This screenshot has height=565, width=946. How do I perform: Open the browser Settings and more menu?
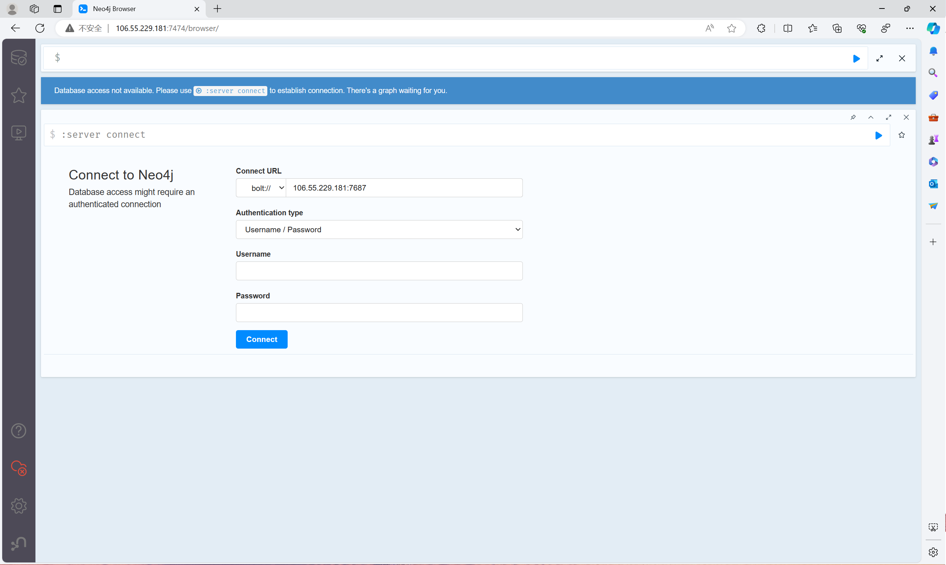click(x=910, y=28)
